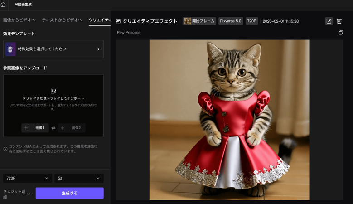Image resolution: width=353 pixels, height=204 pixels.
Task: Add second reference image via 画像2 button
Action: point(72,128)
